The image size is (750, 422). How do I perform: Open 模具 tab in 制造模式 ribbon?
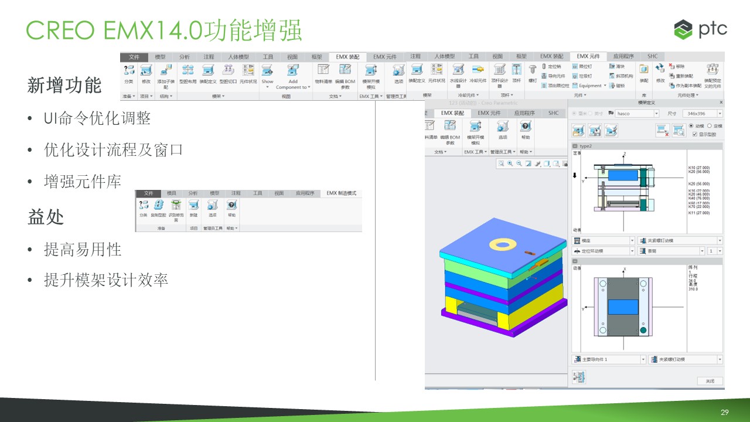(171, 193)
